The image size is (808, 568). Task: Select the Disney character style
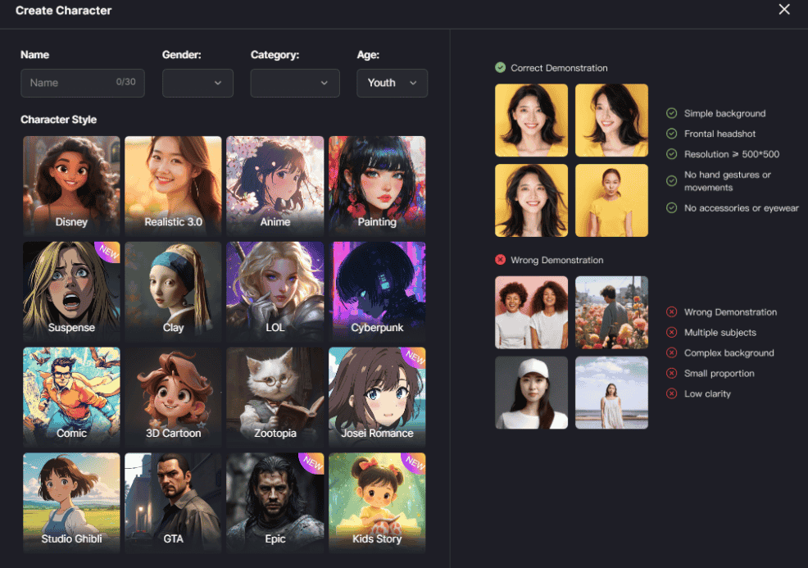coord(71,184)
